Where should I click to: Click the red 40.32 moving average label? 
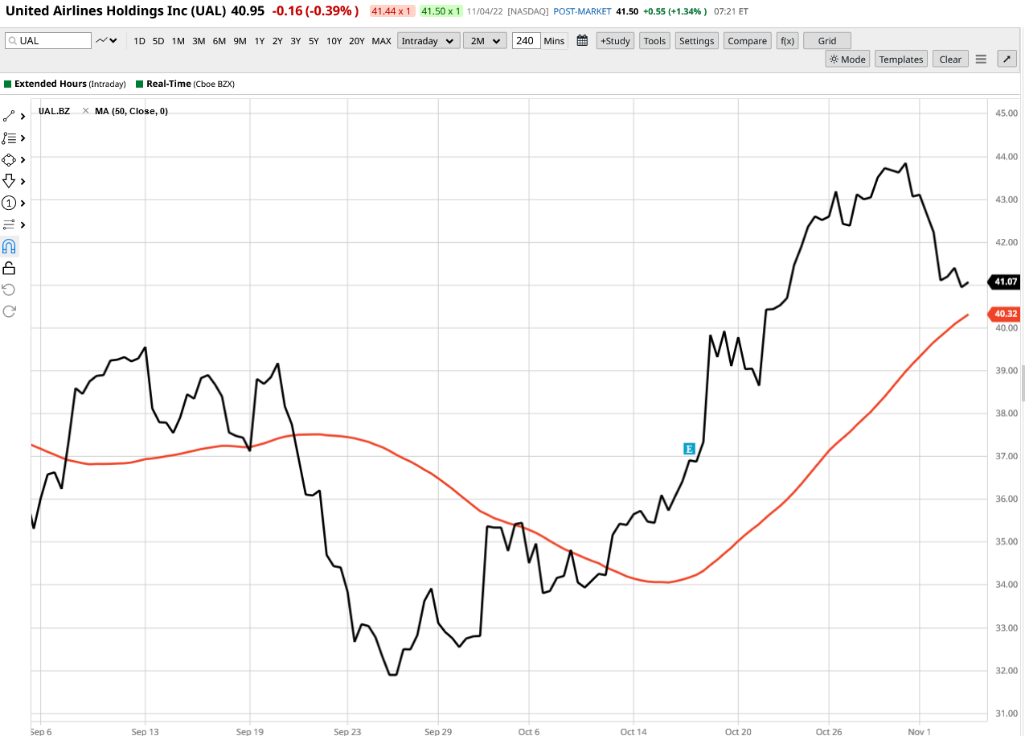pos(1006,314)
